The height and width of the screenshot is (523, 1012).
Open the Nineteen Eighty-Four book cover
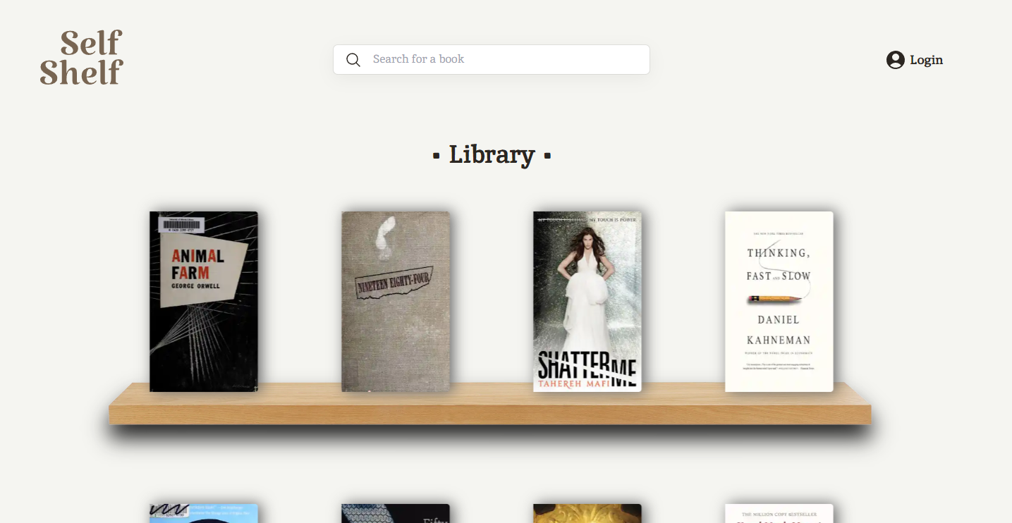396,302
